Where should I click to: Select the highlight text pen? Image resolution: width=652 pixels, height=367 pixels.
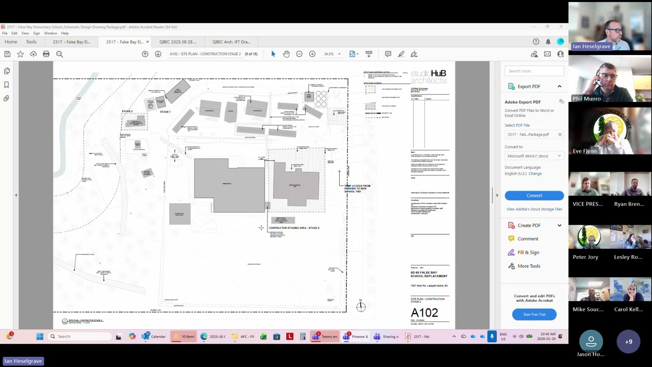click(x=401, y=54)
